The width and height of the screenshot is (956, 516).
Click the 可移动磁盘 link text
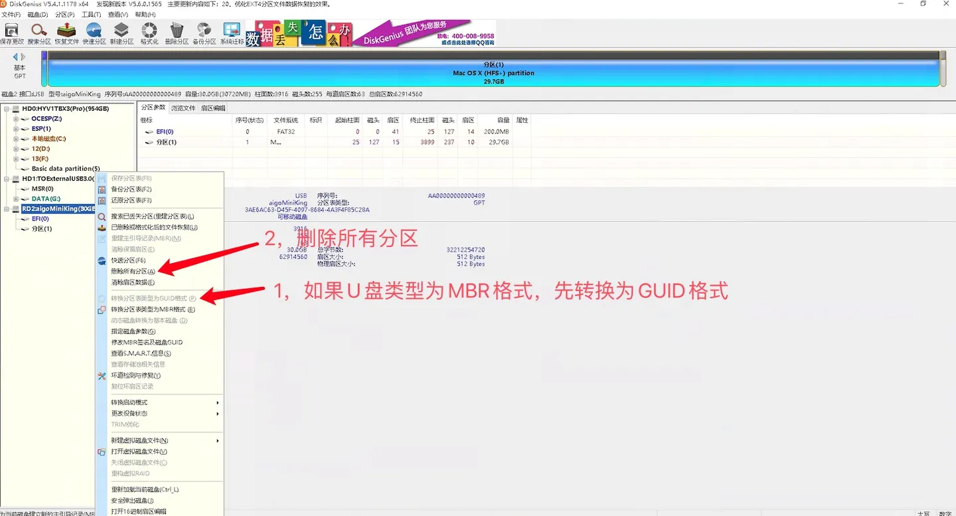[x=291, y=216]
